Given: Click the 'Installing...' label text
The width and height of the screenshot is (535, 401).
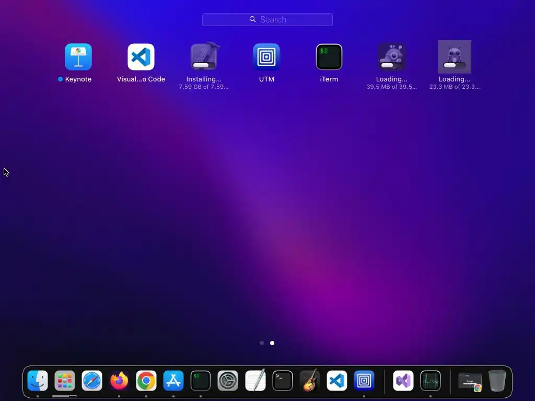Looking at the screenshot, I should [204, 79].
